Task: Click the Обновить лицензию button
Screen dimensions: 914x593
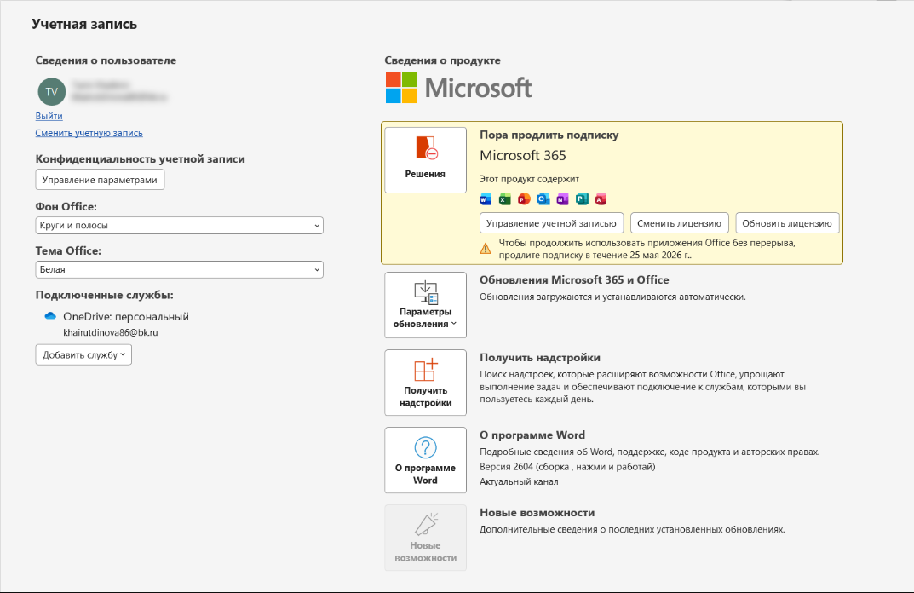Action: pos(787,223)
